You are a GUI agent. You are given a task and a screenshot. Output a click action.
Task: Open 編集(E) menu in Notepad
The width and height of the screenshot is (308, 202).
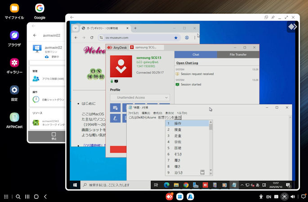click(146, 113)
